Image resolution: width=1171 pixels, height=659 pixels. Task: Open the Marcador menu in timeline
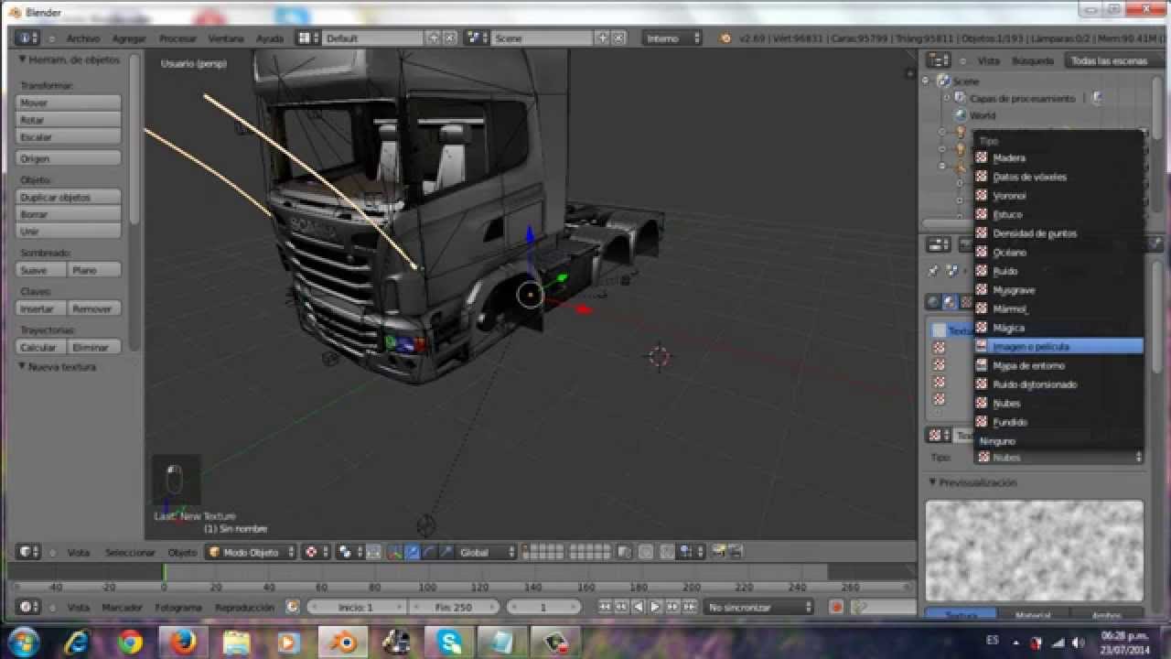[x=122, y=608]
